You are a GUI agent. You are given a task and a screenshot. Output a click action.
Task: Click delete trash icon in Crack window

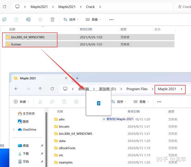pos(52,19)
